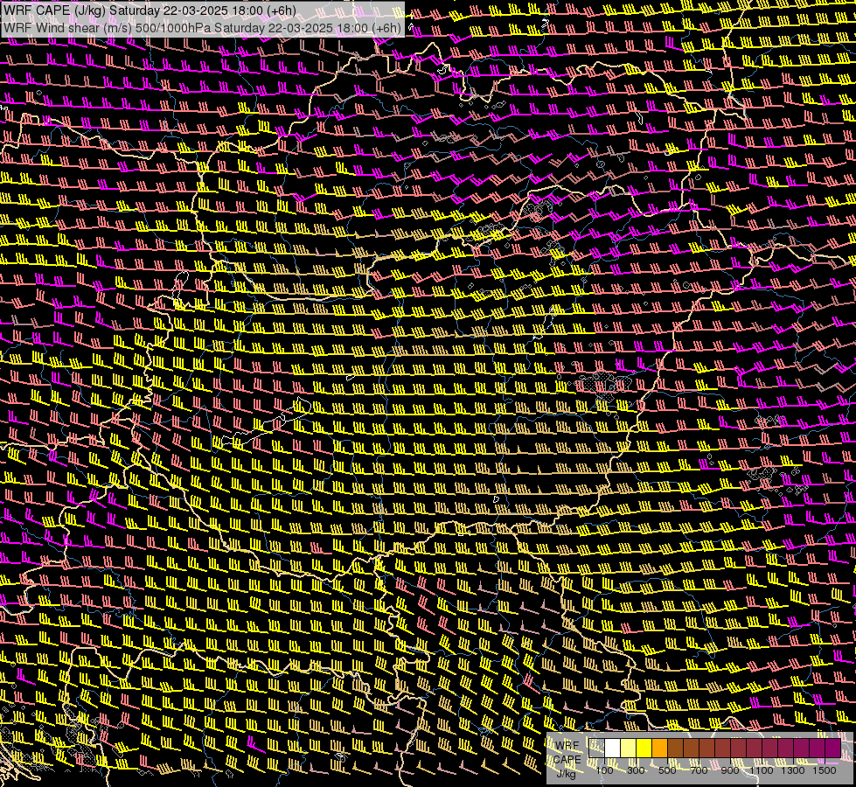Click the legend label '900'
Image resolution: width=856 pixels, height=787 pixels.
click(x=730, y=770)
